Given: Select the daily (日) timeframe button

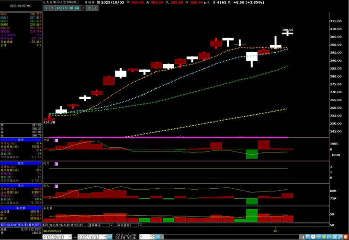Looking at the screenshot, I should (83, 8).
